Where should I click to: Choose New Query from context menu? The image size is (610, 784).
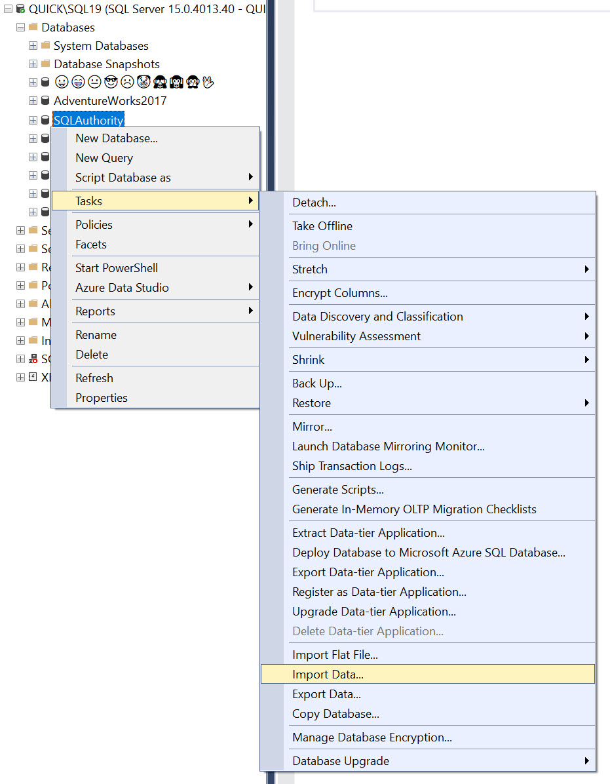(155, 158)
